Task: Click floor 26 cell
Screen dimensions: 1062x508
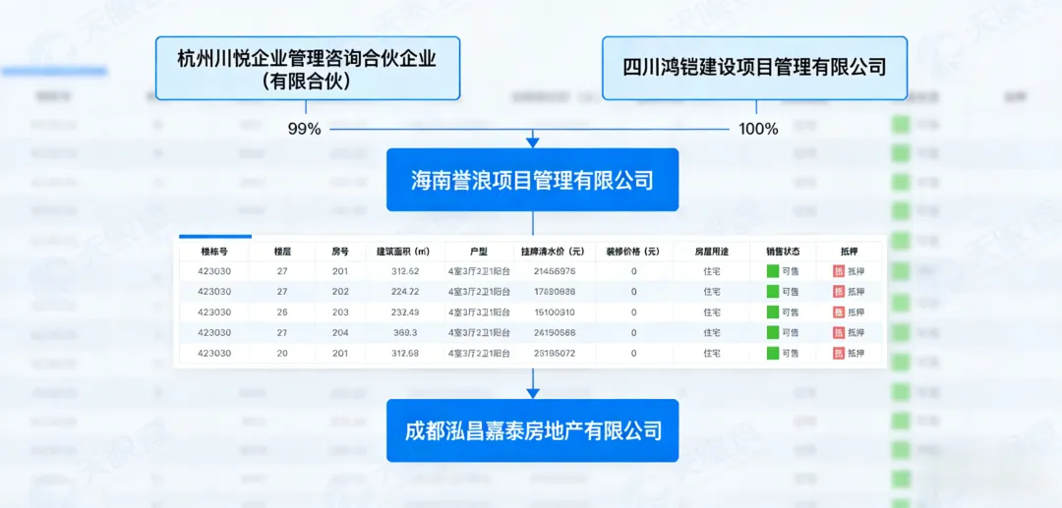Action: [x=282, y=311]
